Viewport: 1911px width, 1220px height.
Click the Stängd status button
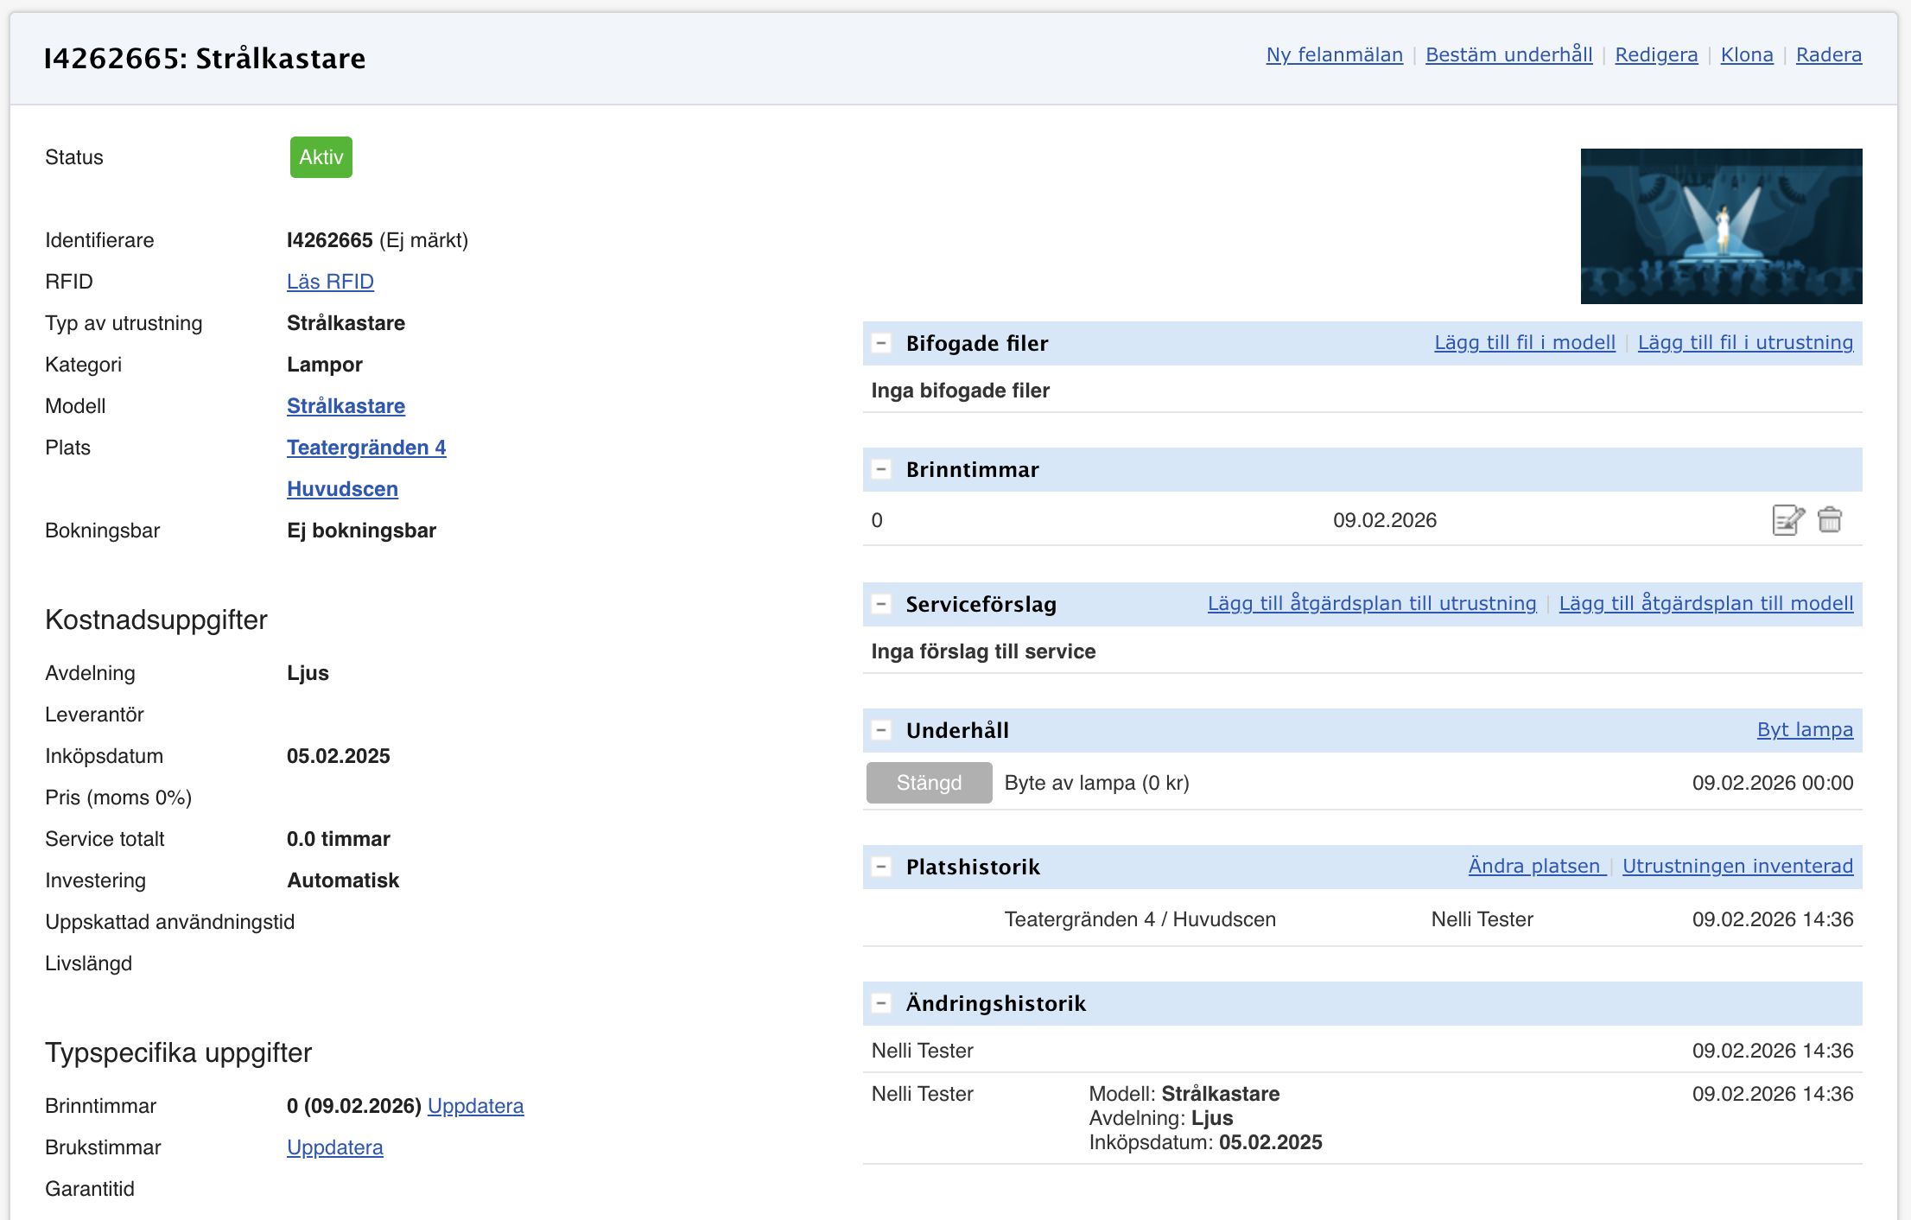tap(929, 783)
